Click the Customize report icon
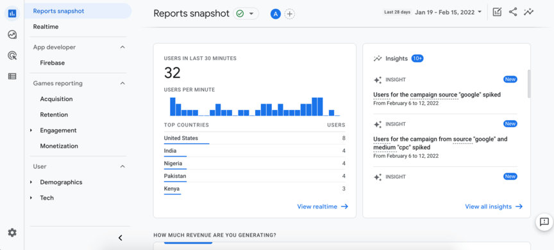This screenshot has height=250, width=554. click(x=497, y=12)
